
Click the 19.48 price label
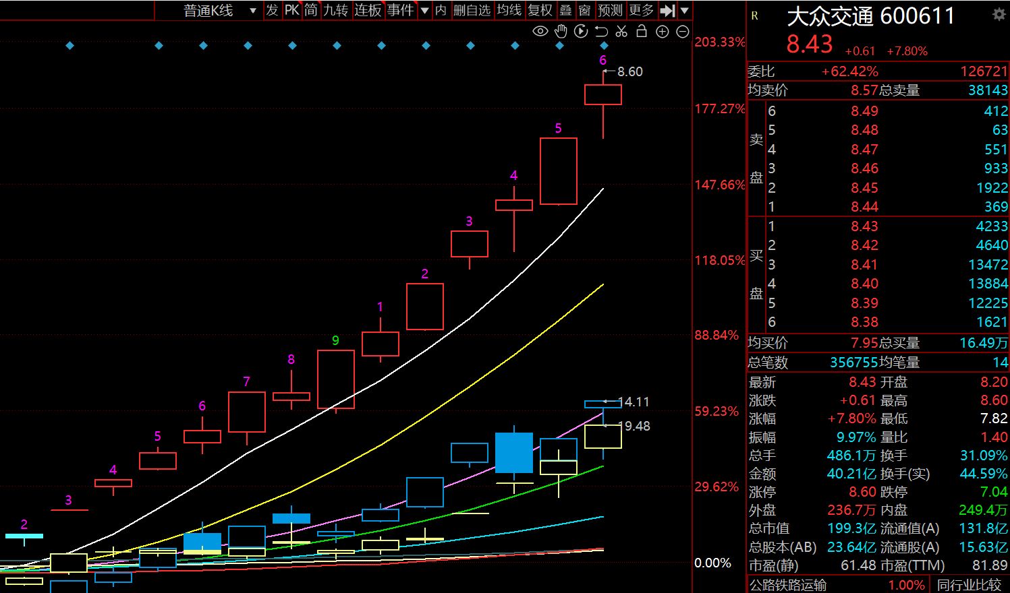(635, 426)
